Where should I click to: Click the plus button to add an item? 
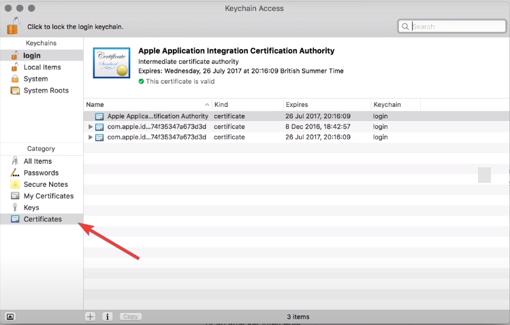(x=90, y=317)
